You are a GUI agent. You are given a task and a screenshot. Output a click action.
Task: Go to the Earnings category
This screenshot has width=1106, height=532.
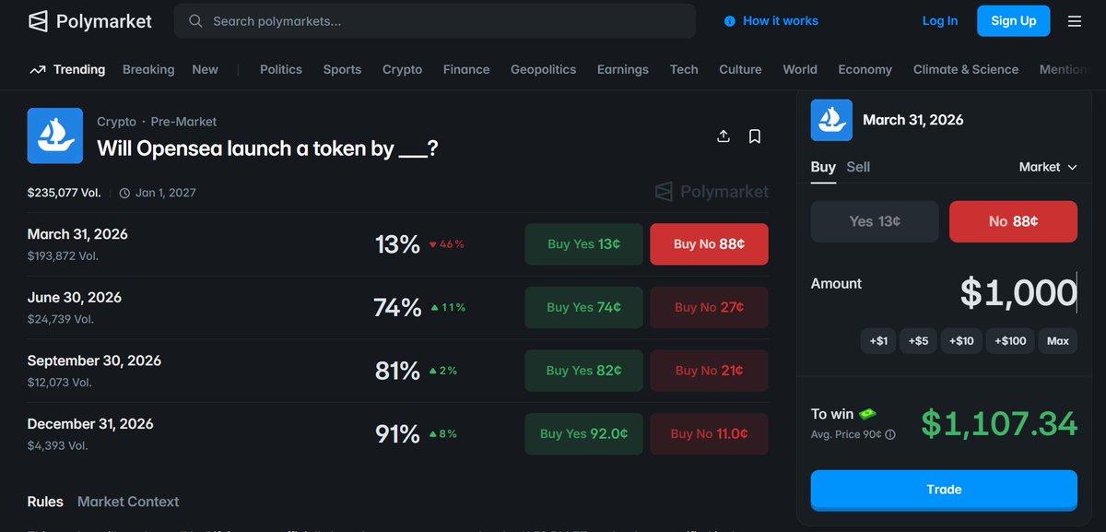click(623, 70)
